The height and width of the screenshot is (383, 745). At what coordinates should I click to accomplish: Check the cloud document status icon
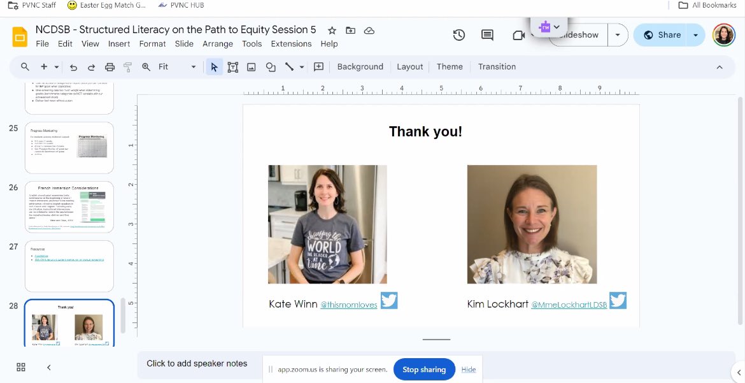tap(369, 31)
